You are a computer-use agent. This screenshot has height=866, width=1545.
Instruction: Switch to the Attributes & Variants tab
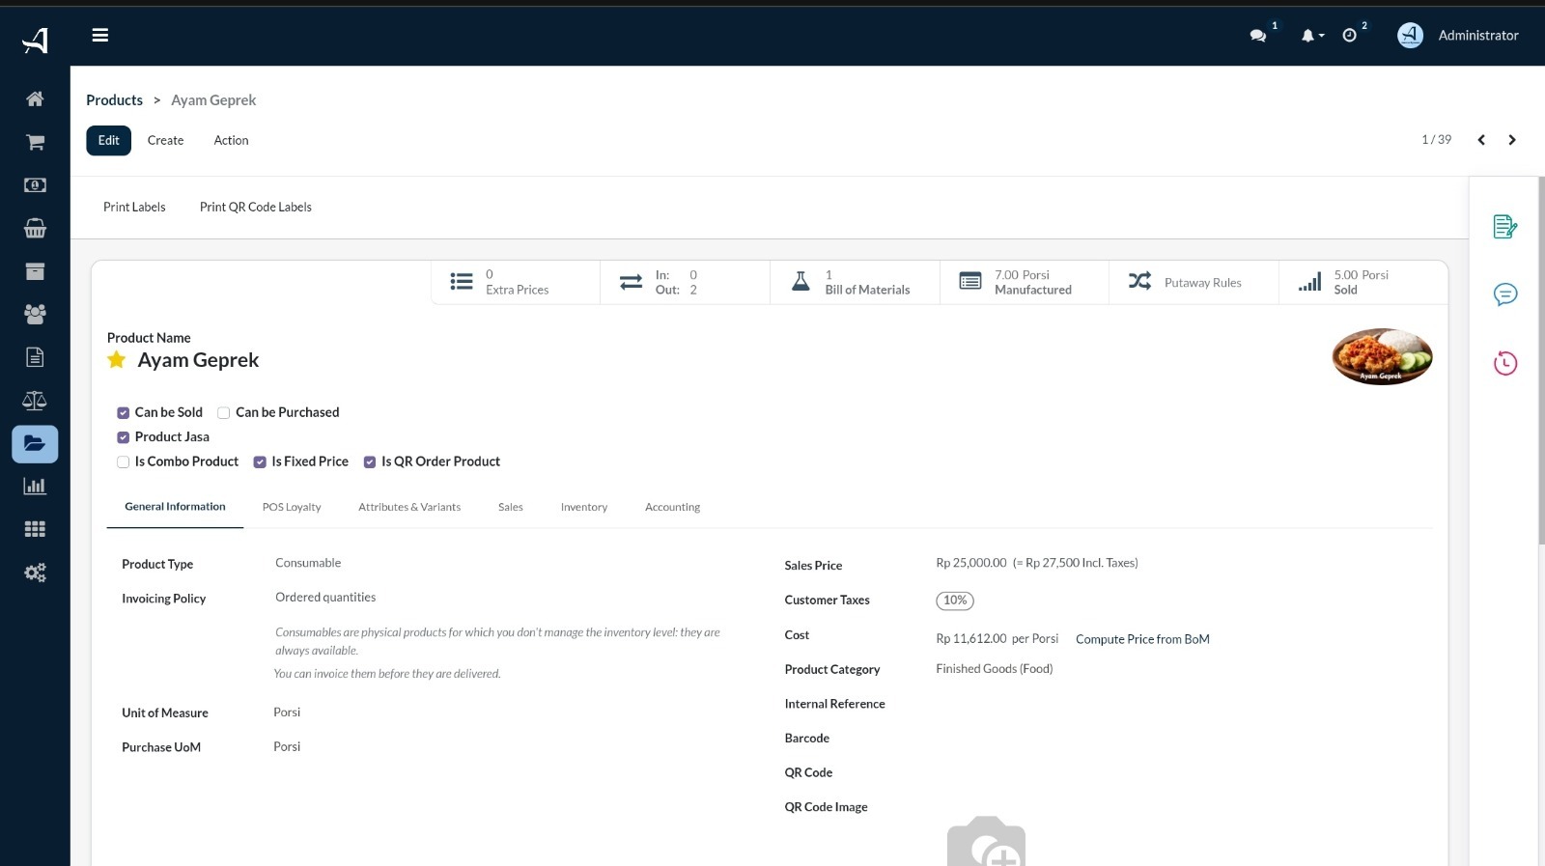pyautogui.click(x=409, y=507)
